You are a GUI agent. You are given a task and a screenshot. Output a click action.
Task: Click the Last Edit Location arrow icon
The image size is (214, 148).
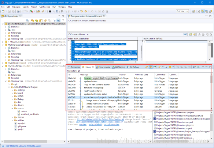pos(82,11)
